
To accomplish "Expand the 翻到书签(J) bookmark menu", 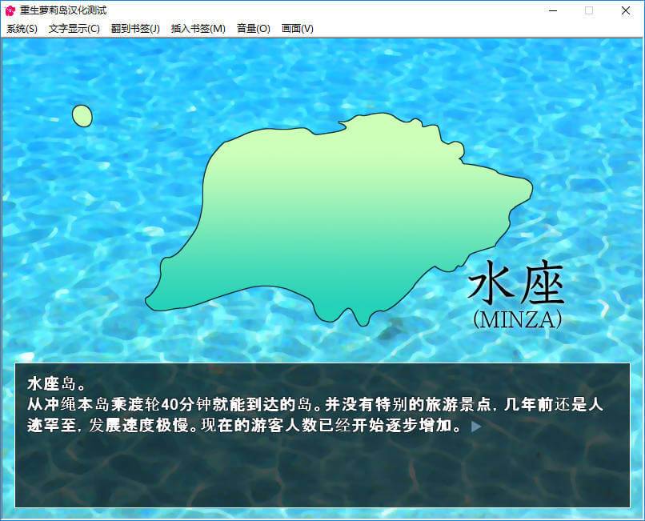I will [135, 29].
